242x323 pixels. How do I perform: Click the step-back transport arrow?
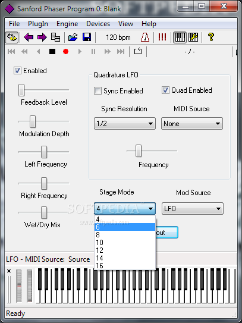[x=38, y=52]
